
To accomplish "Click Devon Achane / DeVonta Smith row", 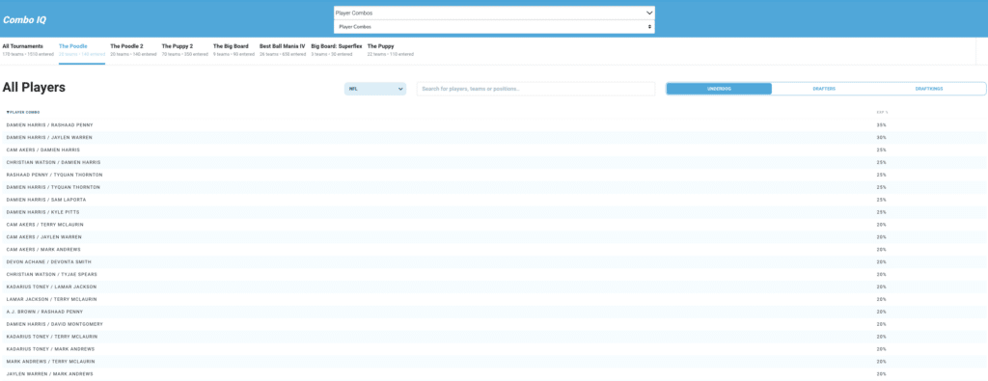I will (494, 262).
